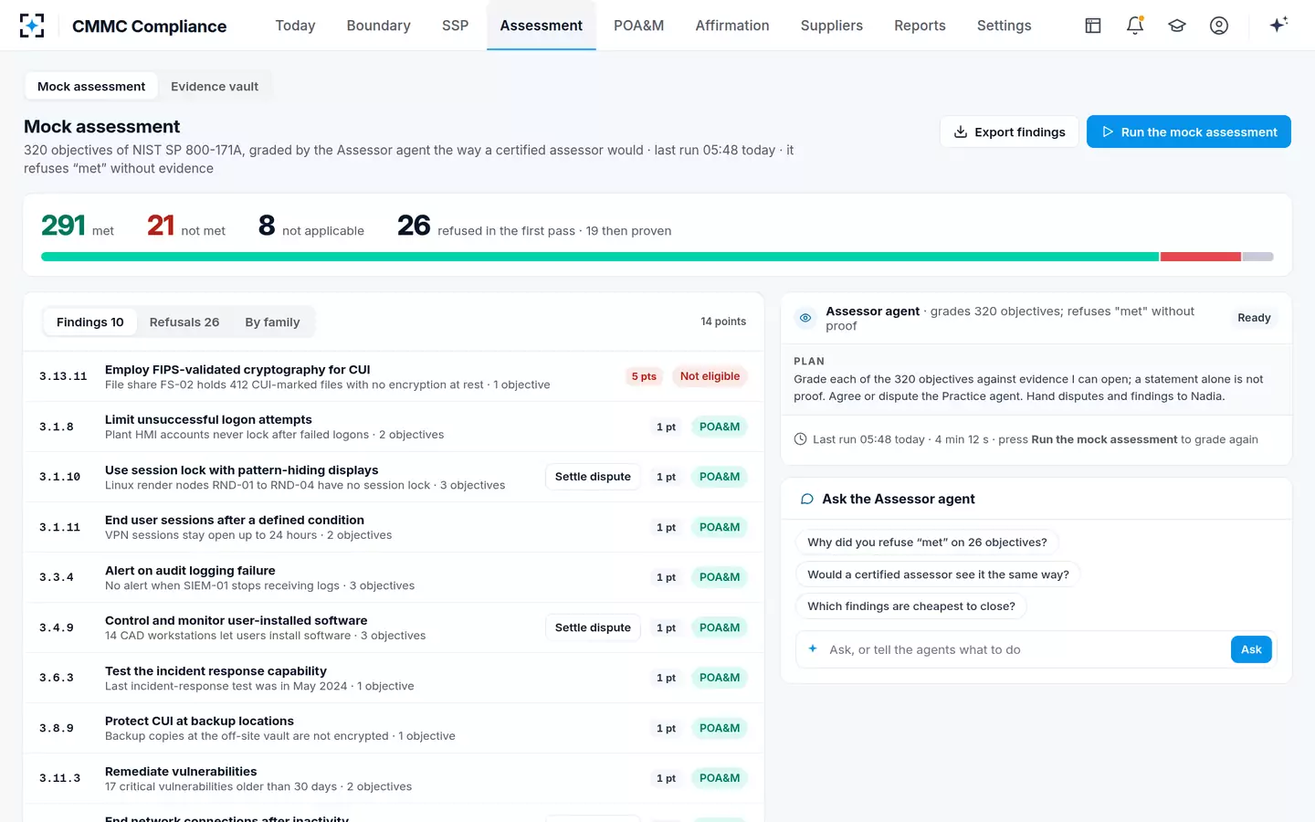The width and height of the screenshot is (1315, 822).
Task: Open finding Remediate vulnerabilities
Action: pos(394,778)
